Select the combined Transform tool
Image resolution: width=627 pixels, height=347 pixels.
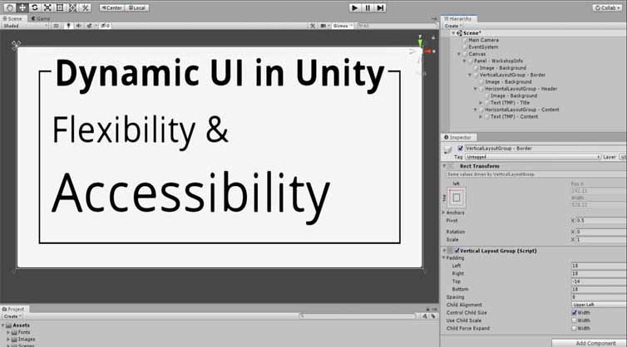pos(72,7)
